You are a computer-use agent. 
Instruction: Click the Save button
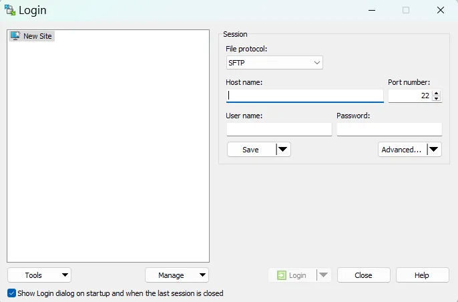[x=251, y=150]
